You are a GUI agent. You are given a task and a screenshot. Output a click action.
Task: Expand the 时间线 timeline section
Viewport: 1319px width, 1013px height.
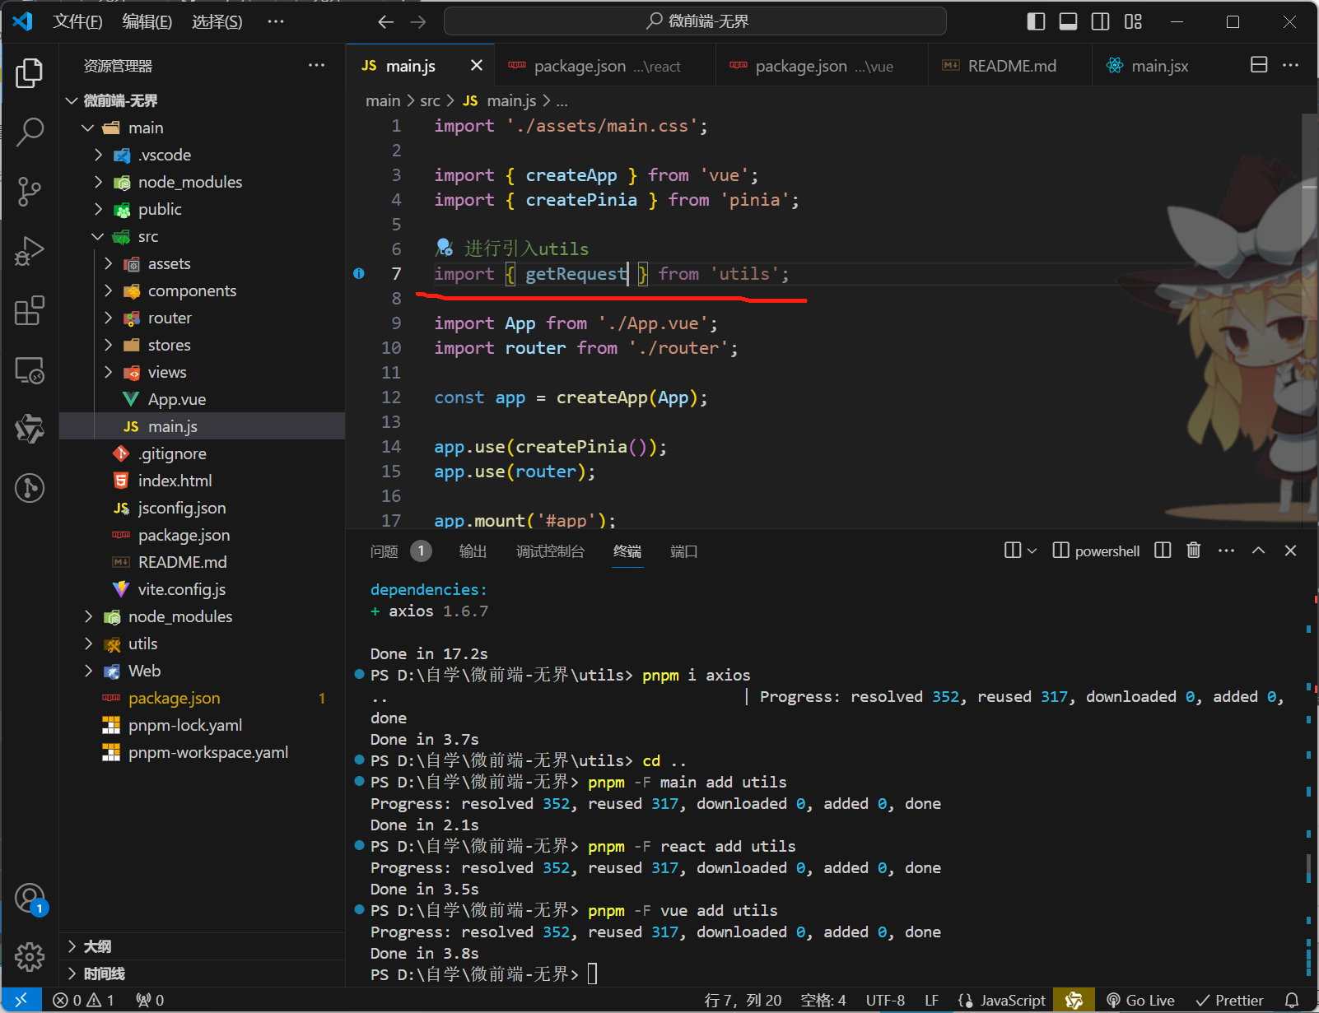[203, 974]
